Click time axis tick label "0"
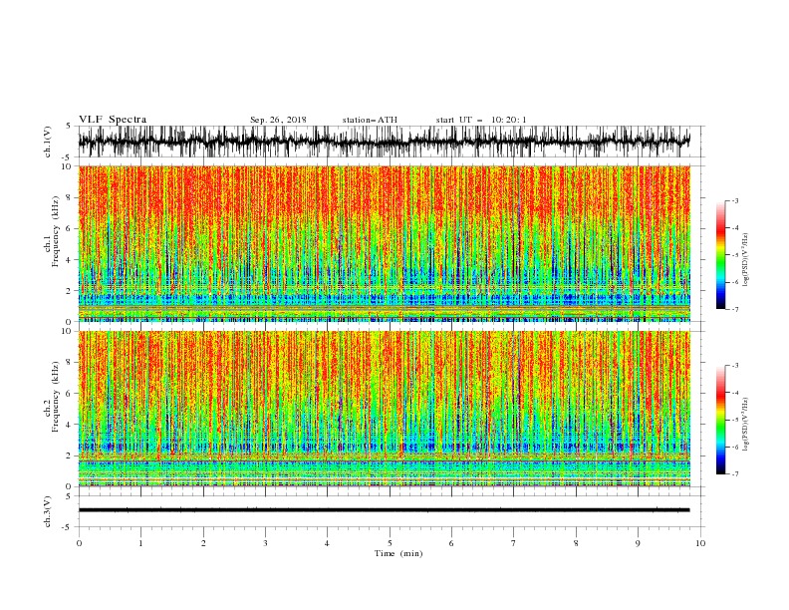 tap(79, 543)
